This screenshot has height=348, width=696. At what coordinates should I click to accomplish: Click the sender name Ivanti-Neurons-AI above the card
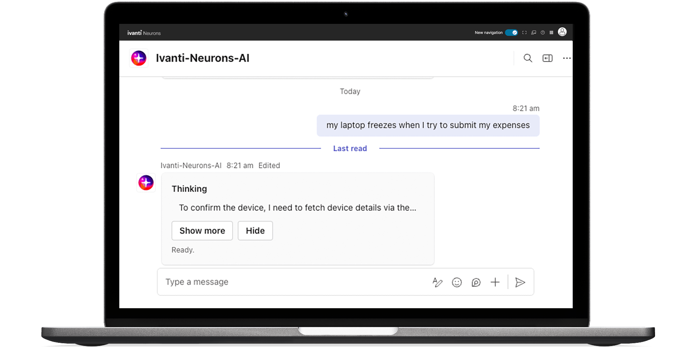[x=191, y=165]
